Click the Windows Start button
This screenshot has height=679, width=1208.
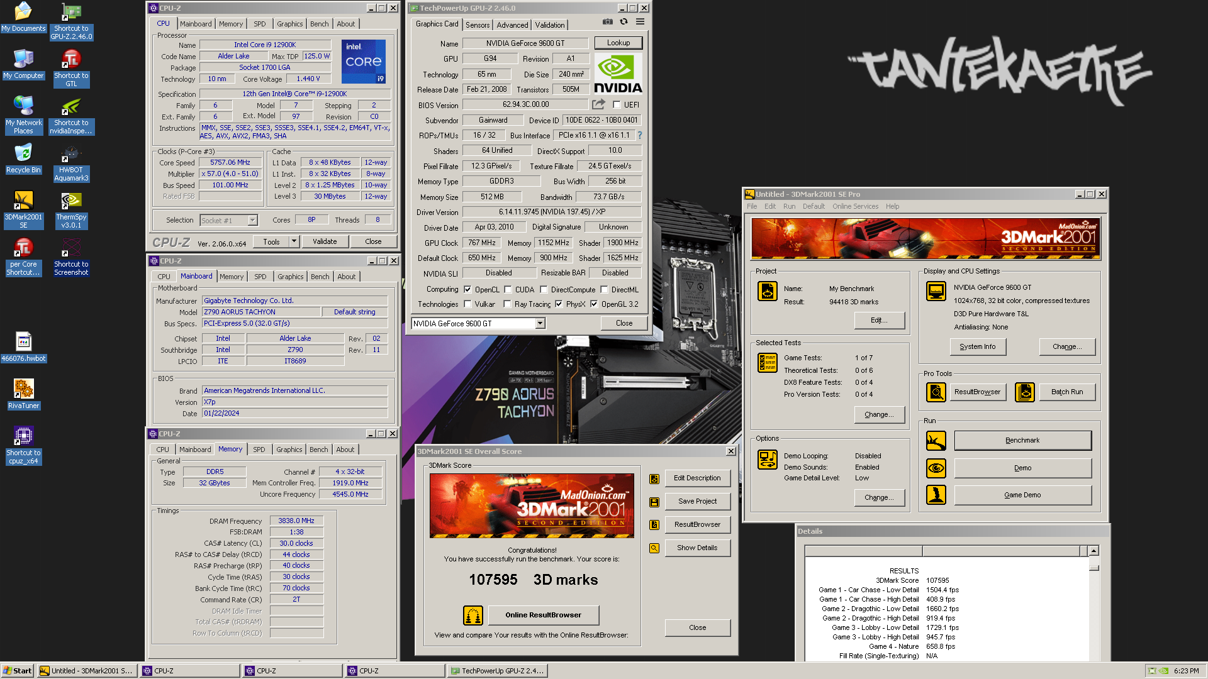[x=17, y=671]
